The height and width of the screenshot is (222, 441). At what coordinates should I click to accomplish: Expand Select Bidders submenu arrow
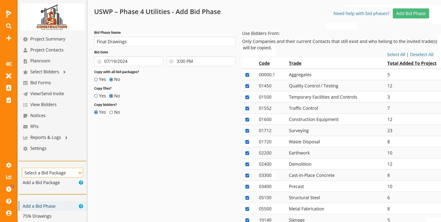(64, 72)
